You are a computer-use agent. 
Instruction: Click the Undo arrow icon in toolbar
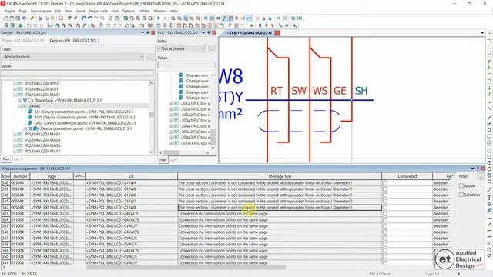click(83, 18)
